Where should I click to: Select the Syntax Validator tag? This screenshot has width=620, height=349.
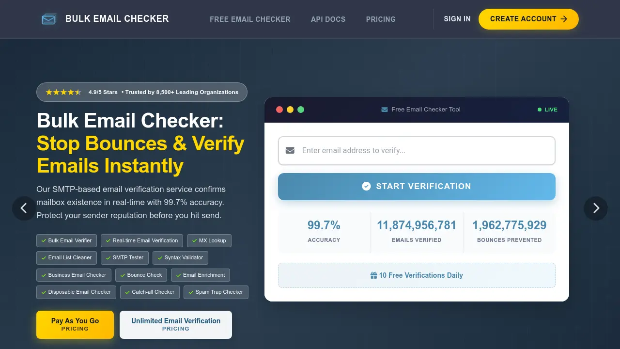tap(180, 258)
